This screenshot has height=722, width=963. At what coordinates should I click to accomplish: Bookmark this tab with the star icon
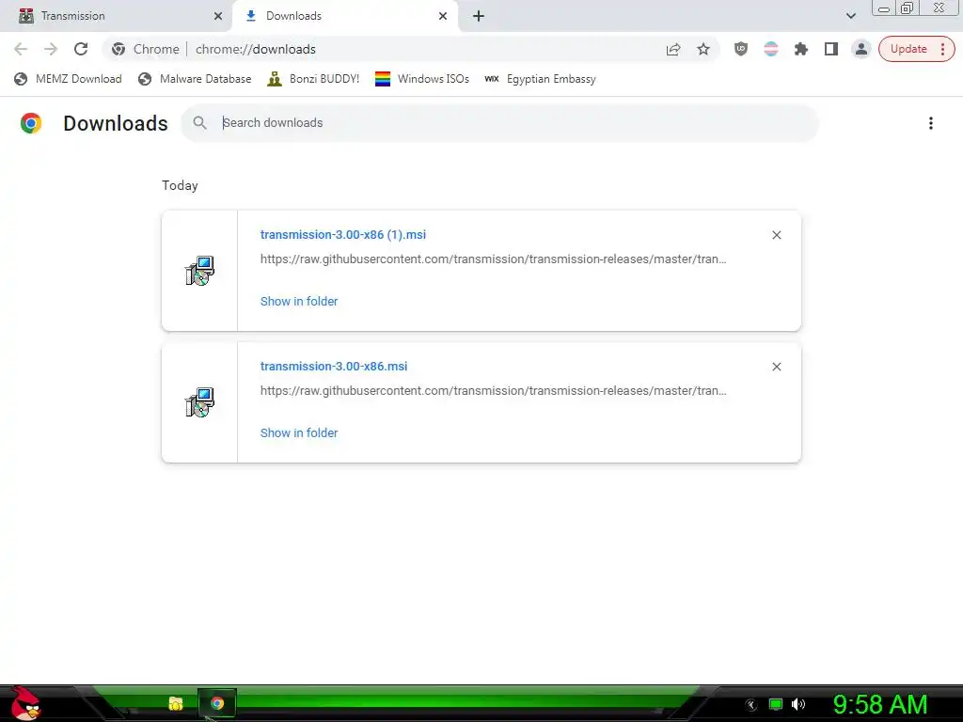coord(703,49)
